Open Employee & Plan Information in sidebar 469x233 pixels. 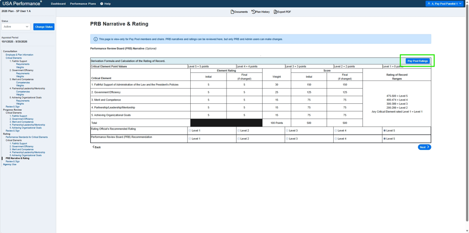click(x=20, y=55)
